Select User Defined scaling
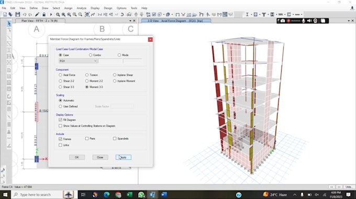 coord(60,107)
